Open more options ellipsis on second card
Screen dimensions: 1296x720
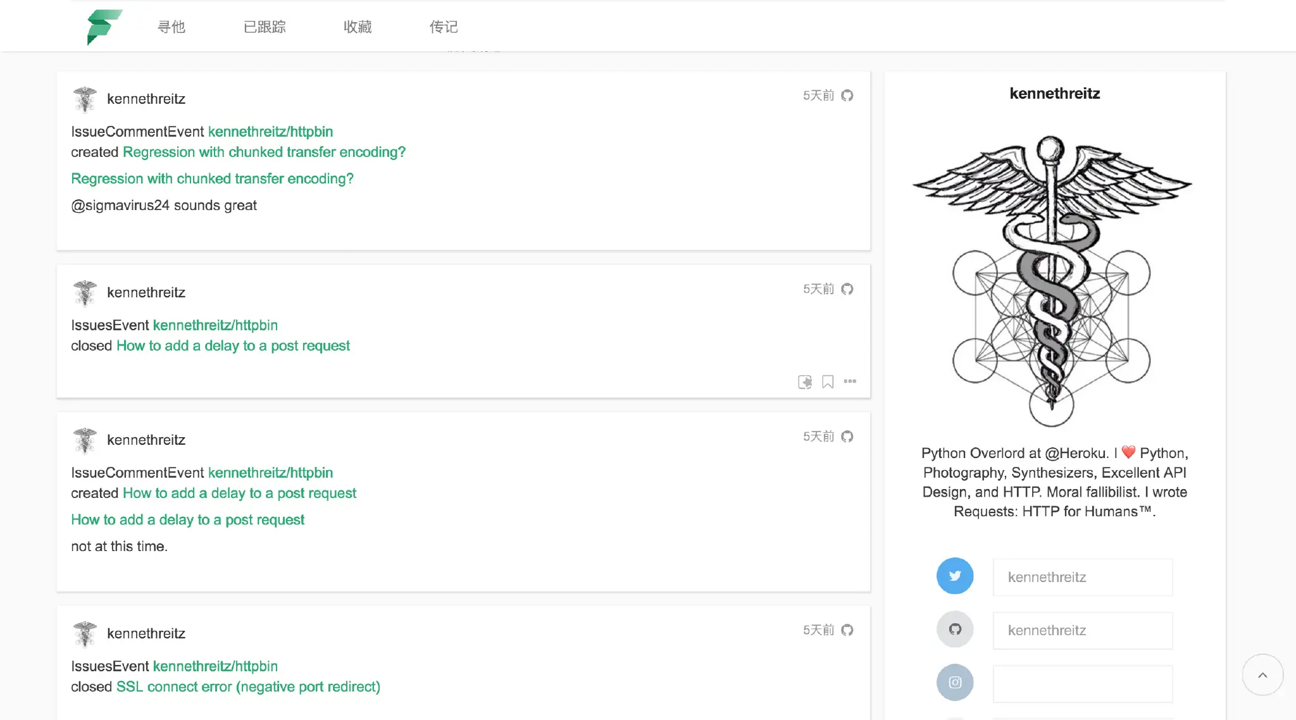pos(850,381)
